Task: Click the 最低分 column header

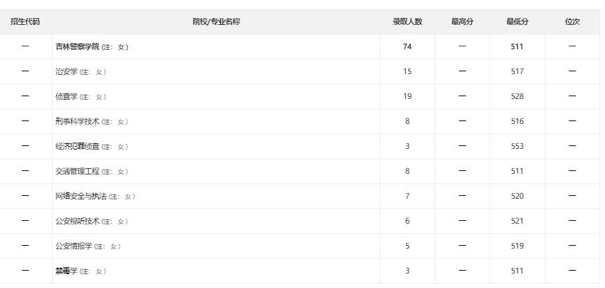Action: [x=517, y=22]
